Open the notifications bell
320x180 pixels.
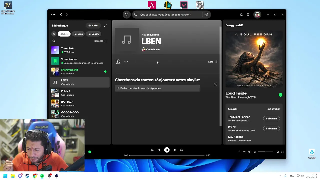[241, 15]
